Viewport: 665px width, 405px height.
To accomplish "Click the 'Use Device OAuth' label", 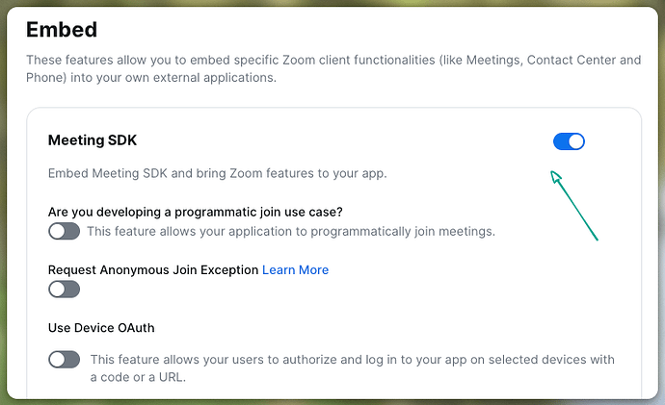I will (x=101, y=327).
